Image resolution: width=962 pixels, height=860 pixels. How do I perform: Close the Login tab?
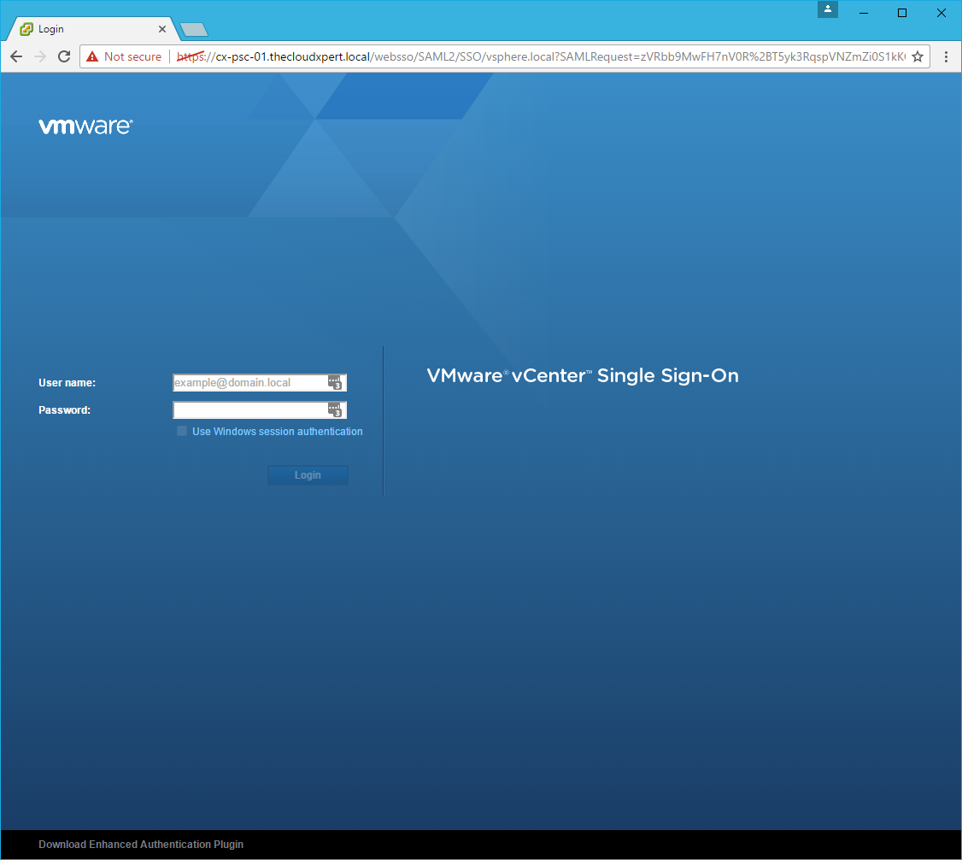(x=162, y=29)
